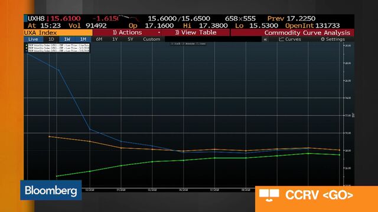The image size is (378, 212).
Task: Click the Lo 15.5300 low price
Action: point(256,25)
